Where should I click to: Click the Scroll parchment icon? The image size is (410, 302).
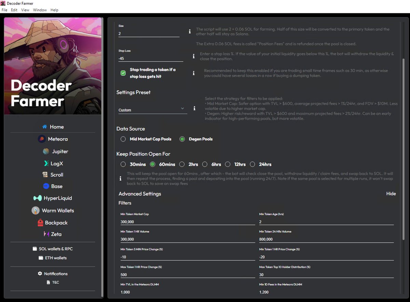[x=45, y=175]
